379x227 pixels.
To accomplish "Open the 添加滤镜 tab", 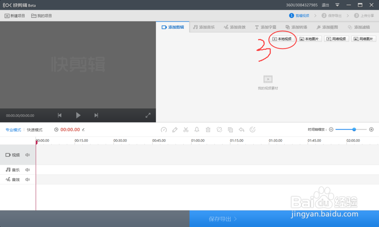I will (359, 27).
